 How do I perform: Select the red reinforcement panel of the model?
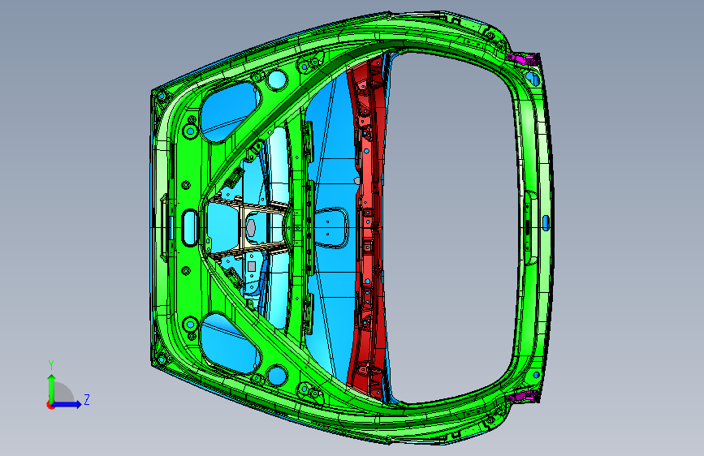click(x=367, y=227)
